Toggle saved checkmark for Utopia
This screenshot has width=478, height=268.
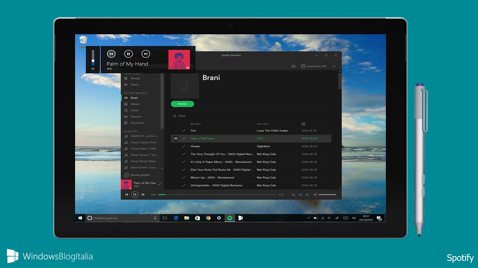click(x=184, y=146)
